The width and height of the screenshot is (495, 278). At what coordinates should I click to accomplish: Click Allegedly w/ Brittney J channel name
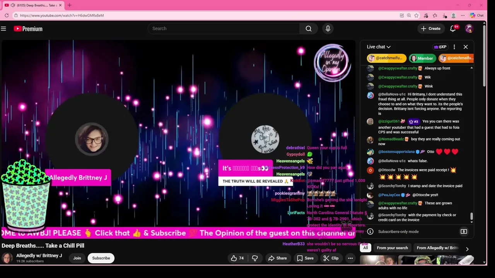click(x=39, y=256)
